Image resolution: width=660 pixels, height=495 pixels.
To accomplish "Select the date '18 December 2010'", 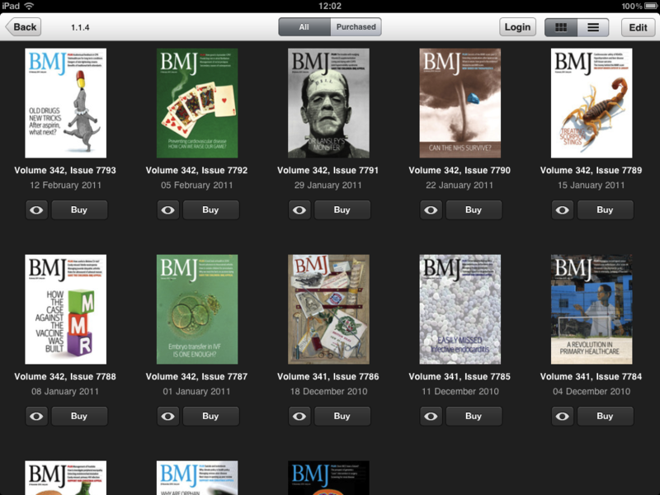I will pyautogui.click(x=328, y=391).
